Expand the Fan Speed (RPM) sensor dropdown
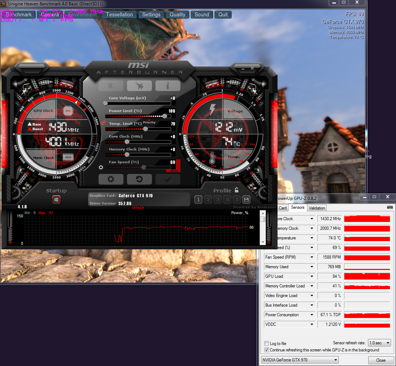396x366 pixels. tap(312, 257)
